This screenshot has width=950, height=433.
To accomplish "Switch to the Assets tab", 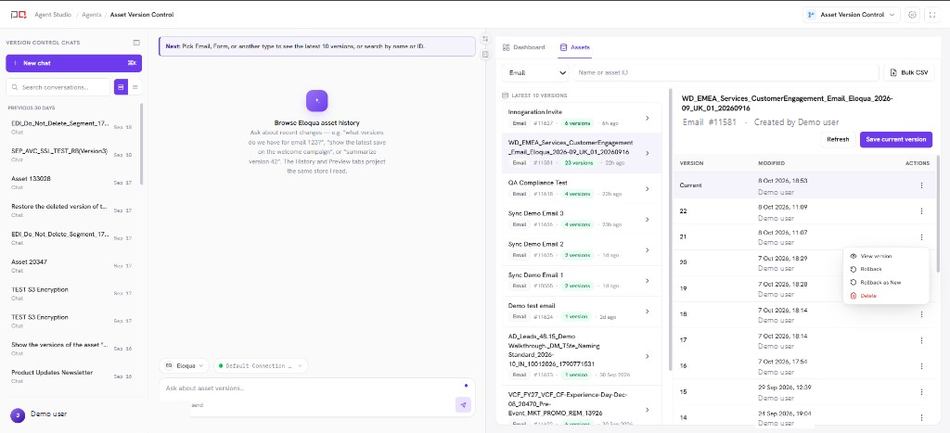I will pos(575,46).
